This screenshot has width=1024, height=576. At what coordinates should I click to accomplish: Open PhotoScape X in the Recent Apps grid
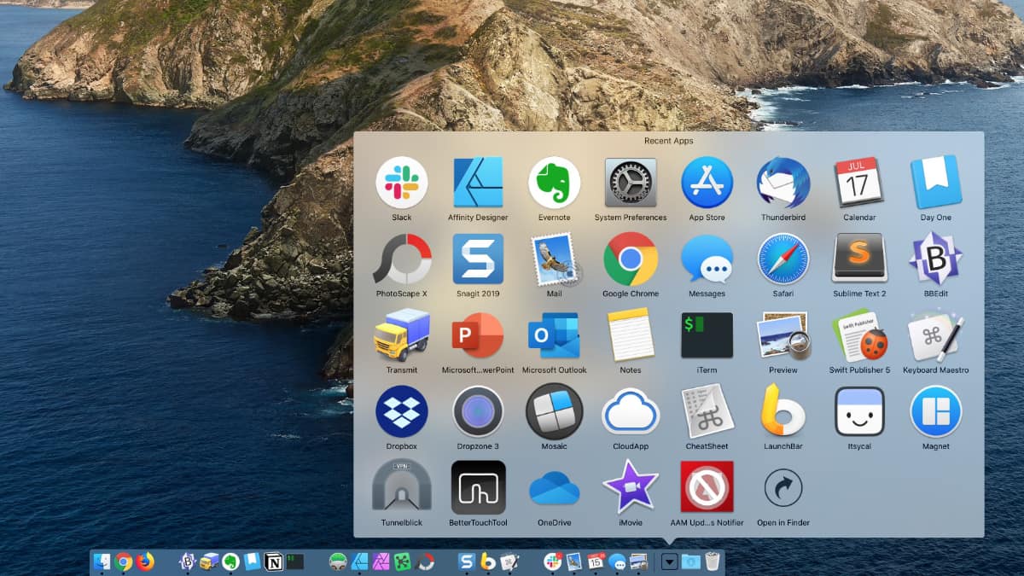[x=402, y=259]
